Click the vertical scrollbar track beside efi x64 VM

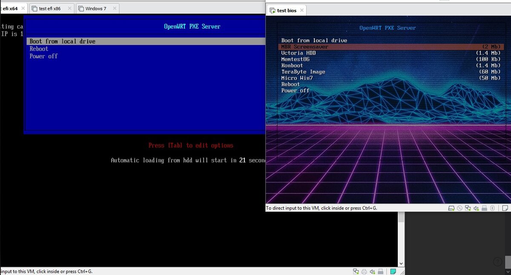(401, 241)
